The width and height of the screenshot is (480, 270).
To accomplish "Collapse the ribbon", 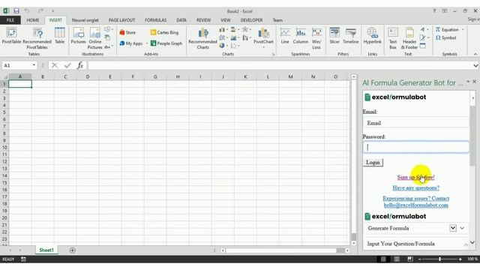I will pos(475,54).
